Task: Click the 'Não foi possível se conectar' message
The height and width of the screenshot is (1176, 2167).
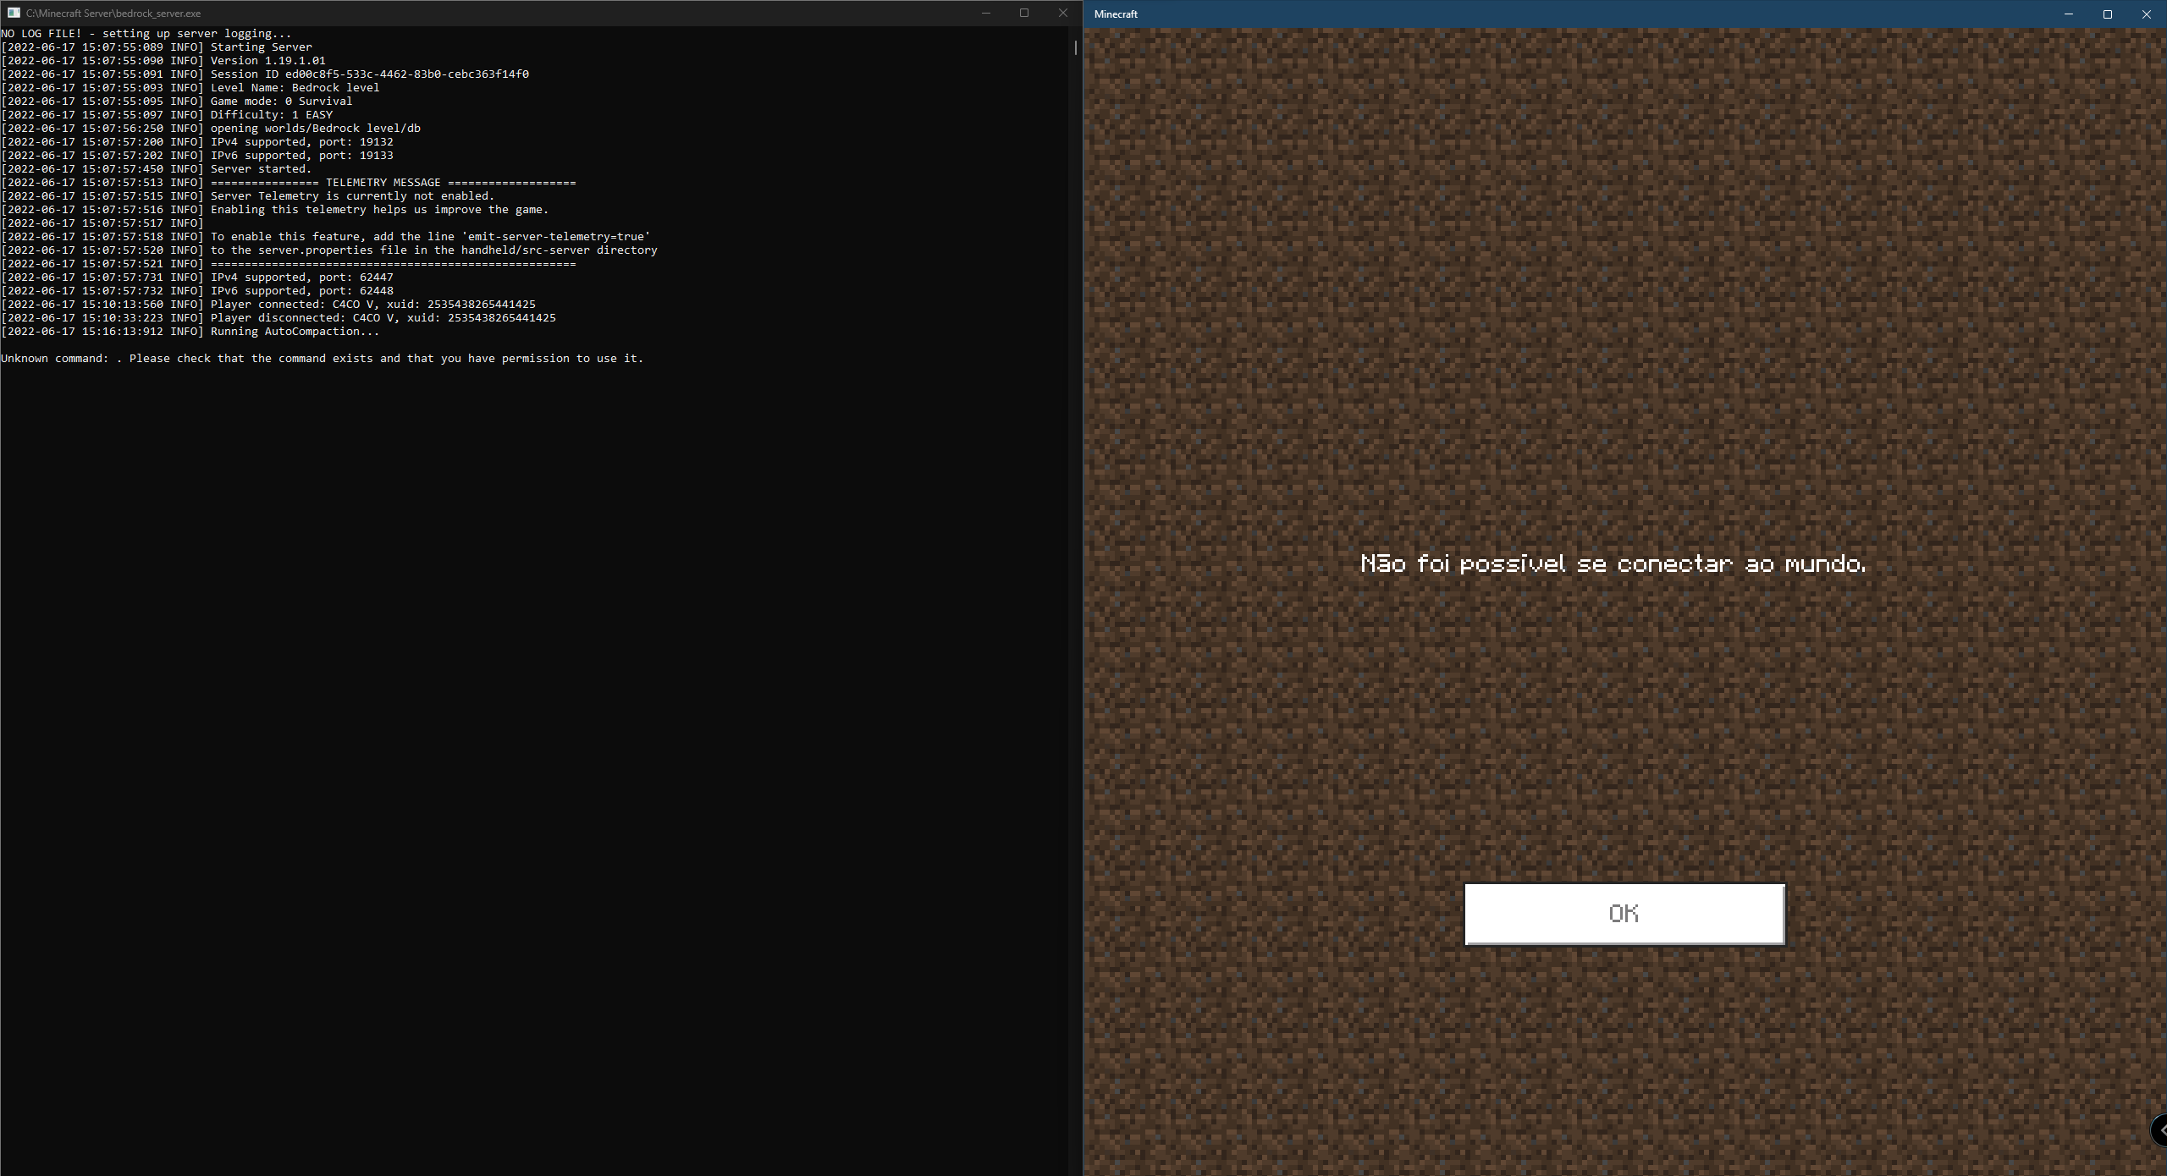Action: click(x=1613, y=563)
